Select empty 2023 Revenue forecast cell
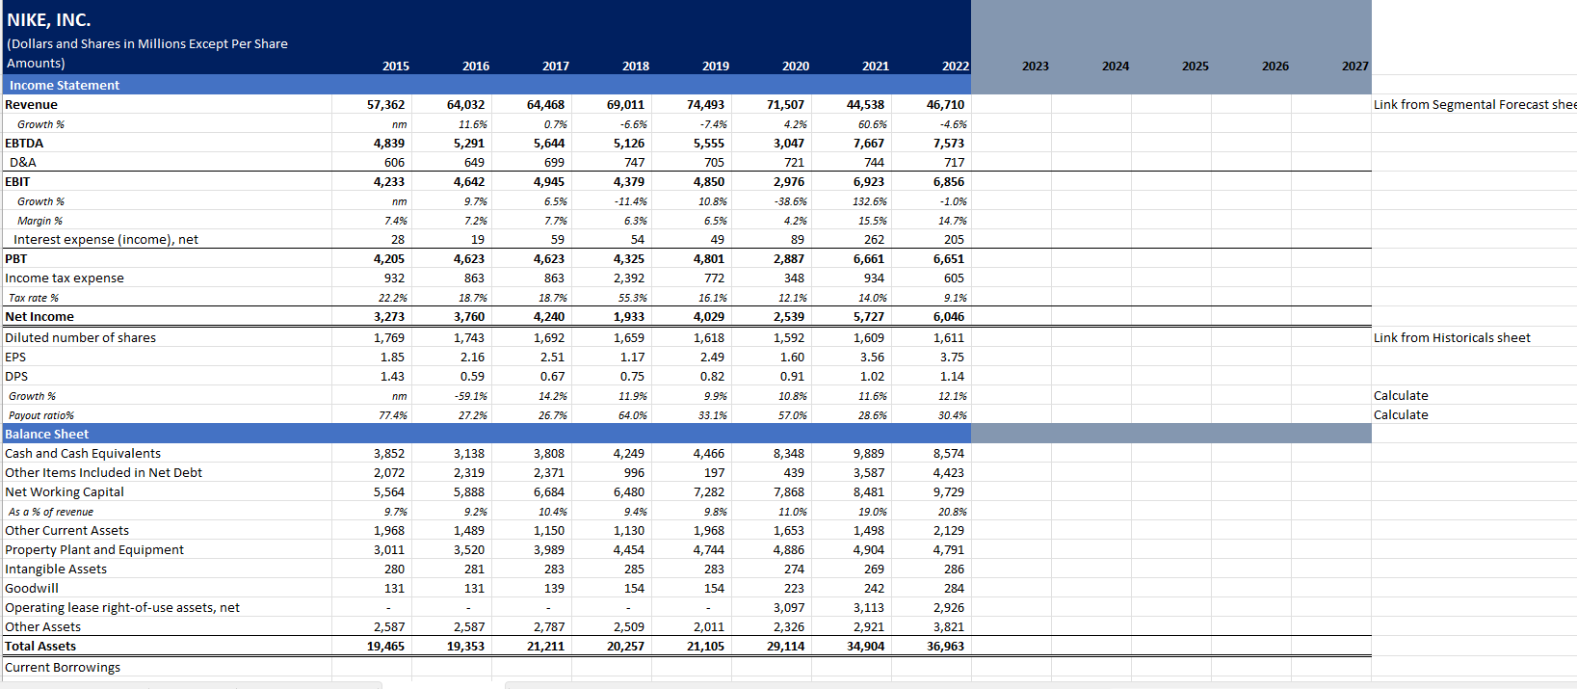This screenshot has height=689, width=1577. coord(1012,104)
